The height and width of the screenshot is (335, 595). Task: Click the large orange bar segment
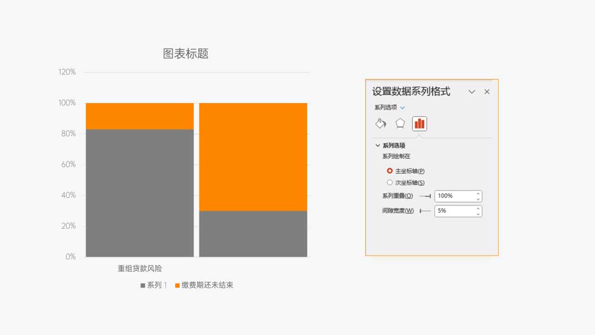tap(253, 154)
